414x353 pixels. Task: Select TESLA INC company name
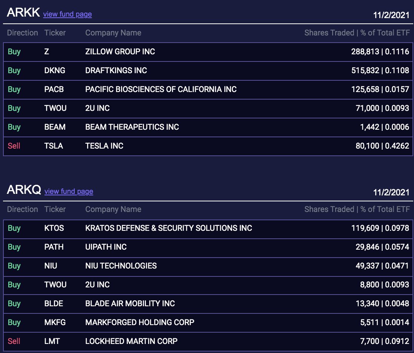pos(104,146)
